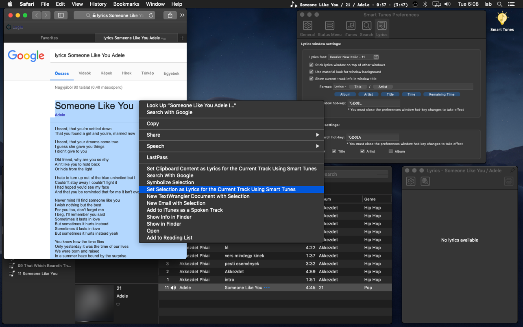Switch to the Favorites tab in Safari

49,38
